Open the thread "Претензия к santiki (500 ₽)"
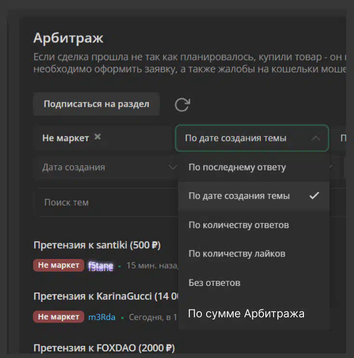The height and width of the screenshot is (358, 354). coord(97,245)
